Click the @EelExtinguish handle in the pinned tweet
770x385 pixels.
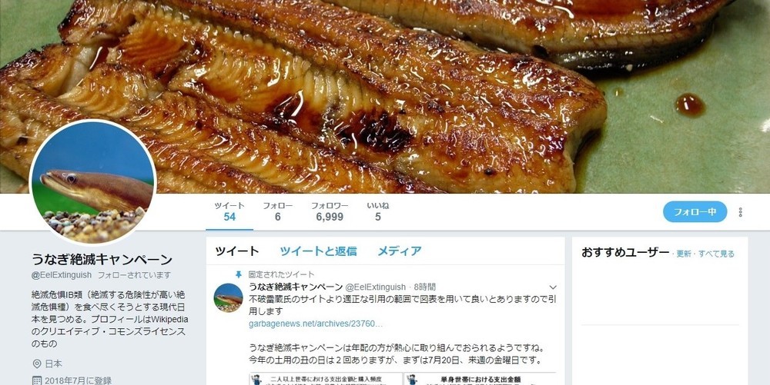pos(376,287)
